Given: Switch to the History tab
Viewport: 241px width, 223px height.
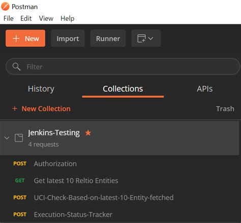Looking at the screenshot, I should coord(41,89).
